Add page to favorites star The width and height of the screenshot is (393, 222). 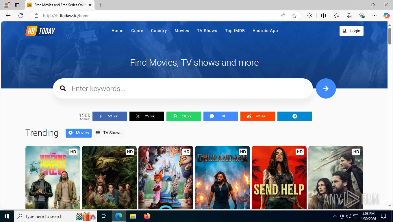(294, 16)
